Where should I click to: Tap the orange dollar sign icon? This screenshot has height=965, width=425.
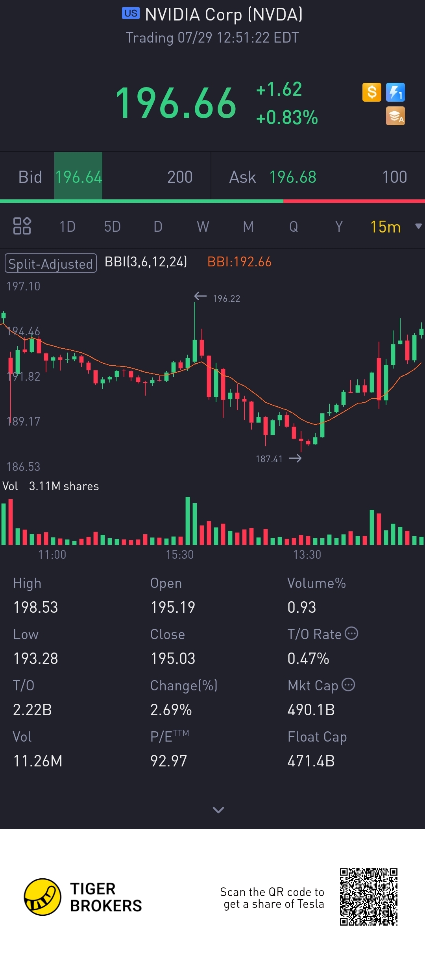point(371,92)
